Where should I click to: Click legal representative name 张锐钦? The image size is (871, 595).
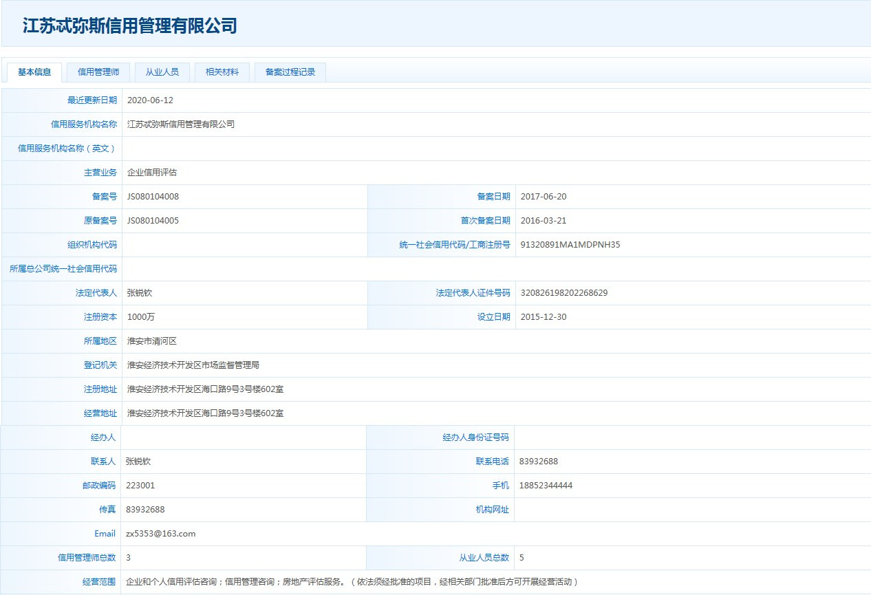pyautogui.click(x=140, y=293)
